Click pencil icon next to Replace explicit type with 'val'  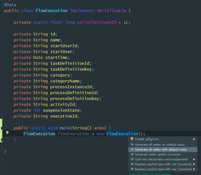click(132, 164)
